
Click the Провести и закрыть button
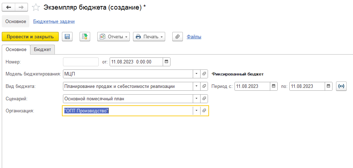(30, 37)
